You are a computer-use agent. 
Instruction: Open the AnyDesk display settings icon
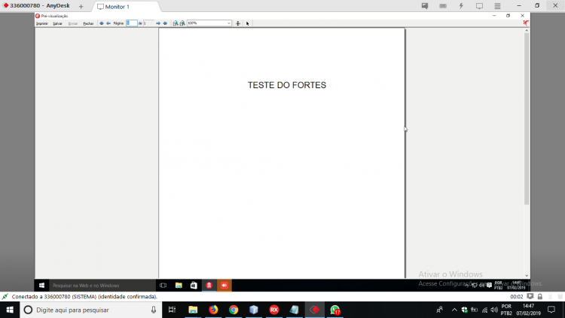pyautogui.click(x=479, y=6)
